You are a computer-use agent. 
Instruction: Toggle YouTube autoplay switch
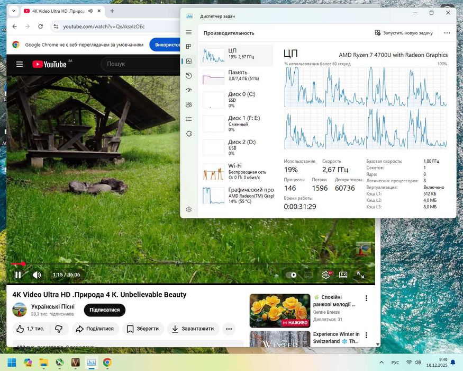[x=291, y=275]
